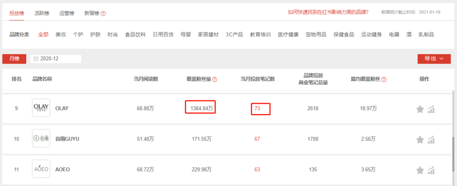Filter by 食品饮料 category
Image resolution: width=457 pixels, height=186 pixels.
[135, 35]
